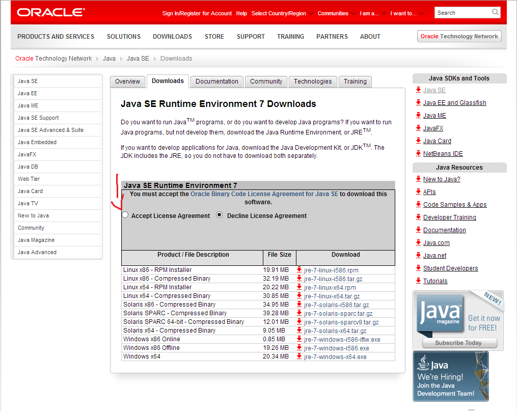Screen dimensions: 517x411
Task: Click the red arrow icon beside New to Java?
Action: click(x=418, y=179)
